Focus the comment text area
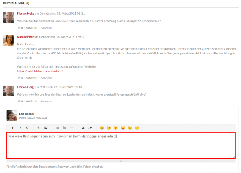This screenshot has width=241, height=173. click(121, 146)
